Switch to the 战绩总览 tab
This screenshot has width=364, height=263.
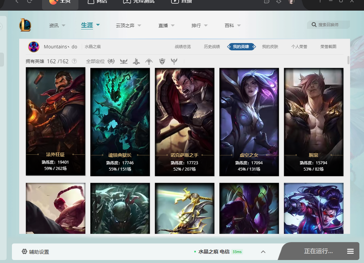point(183,47)
